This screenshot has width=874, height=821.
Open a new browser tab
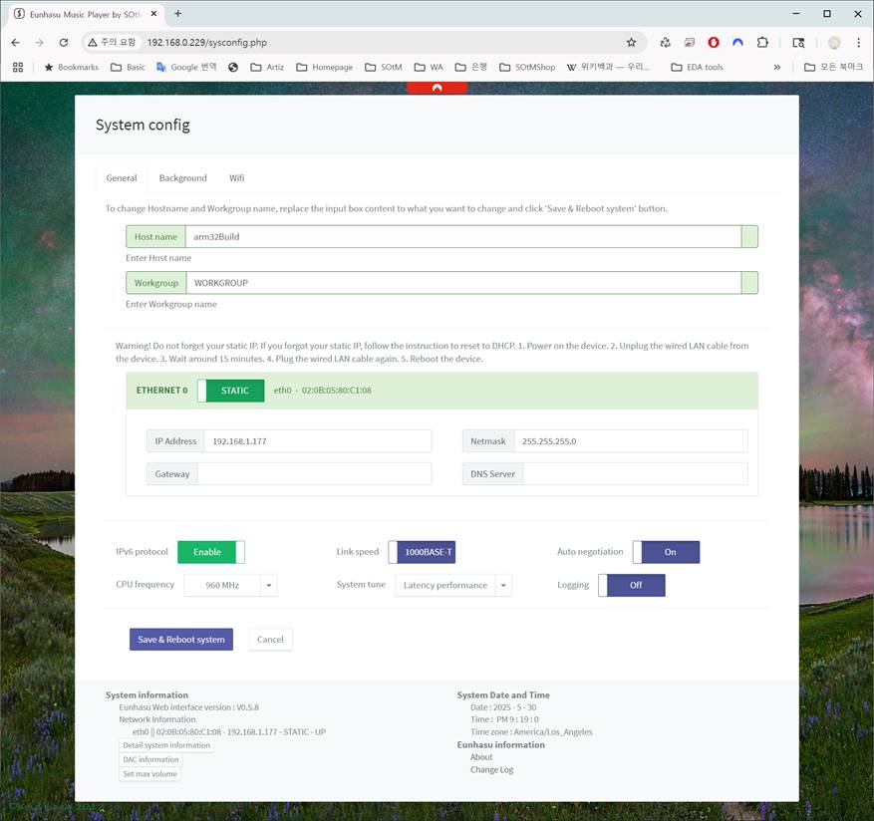178,14
